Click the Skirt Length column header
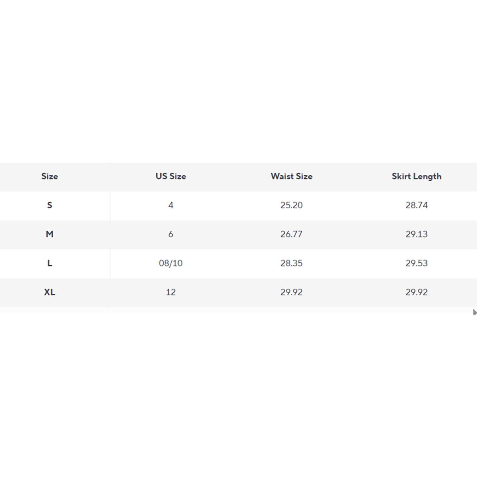 pyautogui.click(x=416, y=176)
